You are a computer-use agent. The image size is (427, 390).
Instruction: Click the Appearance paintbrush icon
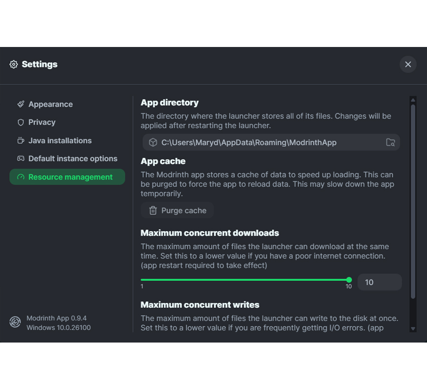21,104
